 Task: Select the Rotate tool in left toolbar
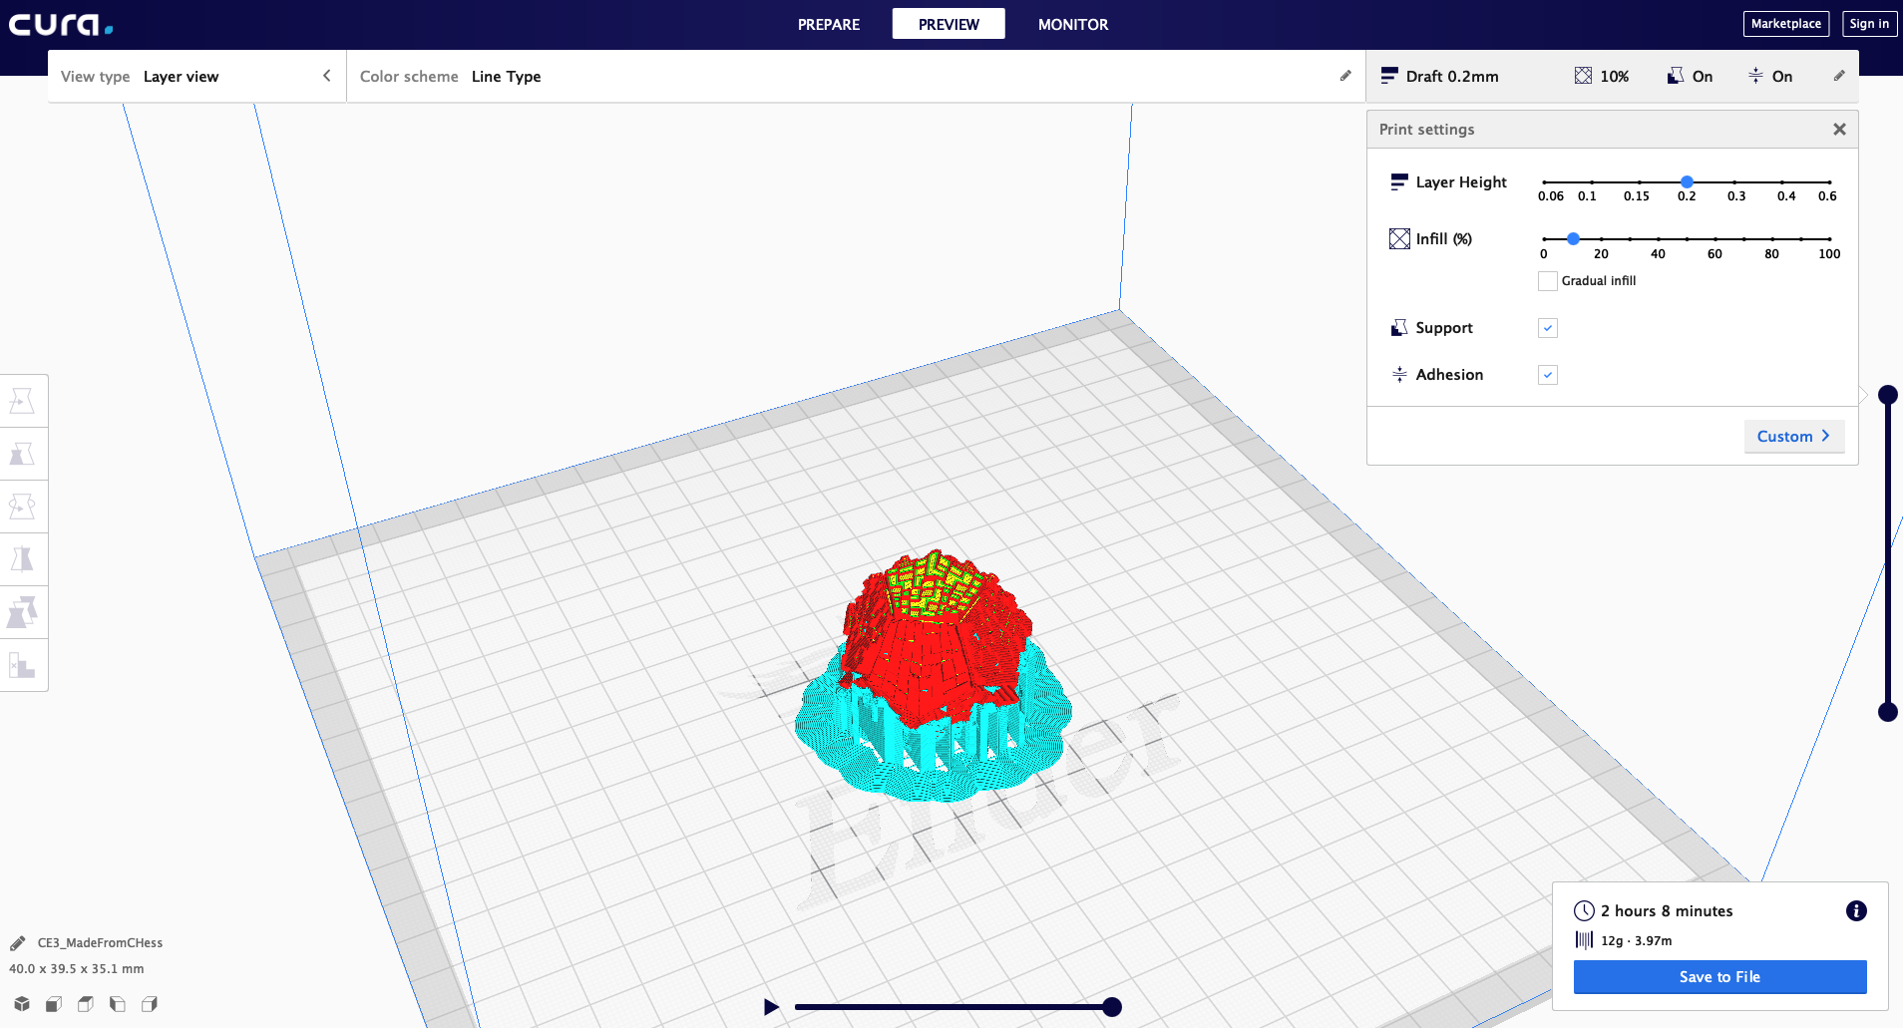pyautogui.click(x=22, y=507)
